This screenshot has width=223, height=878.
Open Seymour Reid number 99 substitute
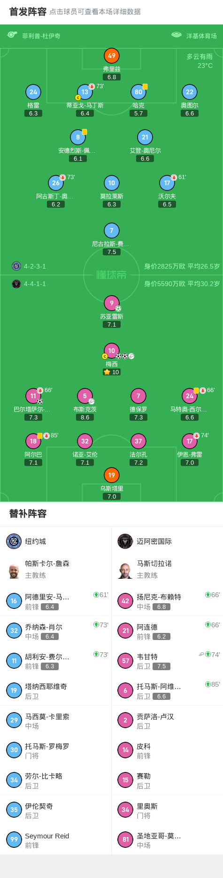pyautogui.click(x=56, y=840)
